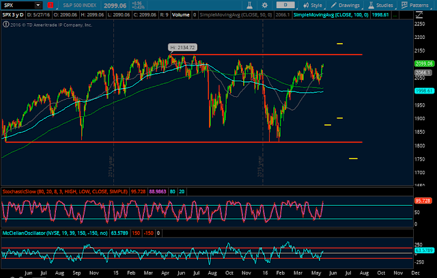This screenshot has height=278, width=437.
Task: Open the Patterns button
Action: [414, 5]
